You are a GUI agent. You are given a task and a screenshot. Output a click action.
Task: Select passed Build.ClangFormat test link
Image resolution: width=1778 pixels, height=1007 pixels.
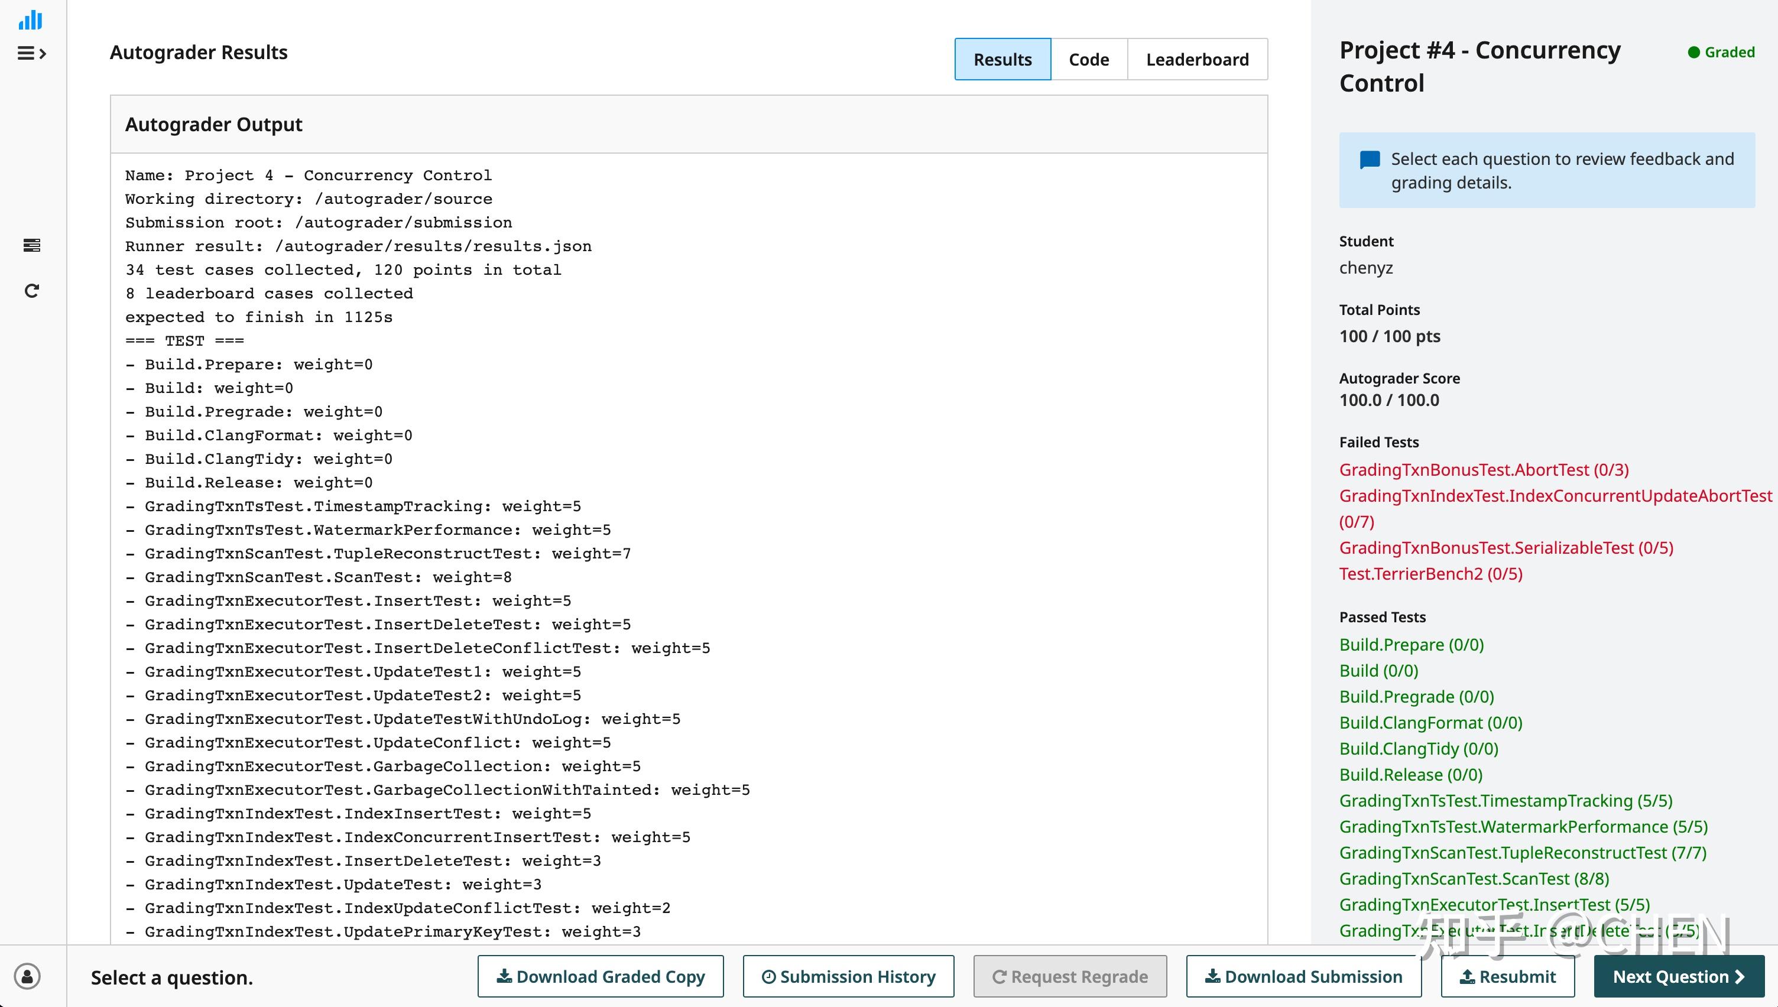click(x=1430, y=723)
